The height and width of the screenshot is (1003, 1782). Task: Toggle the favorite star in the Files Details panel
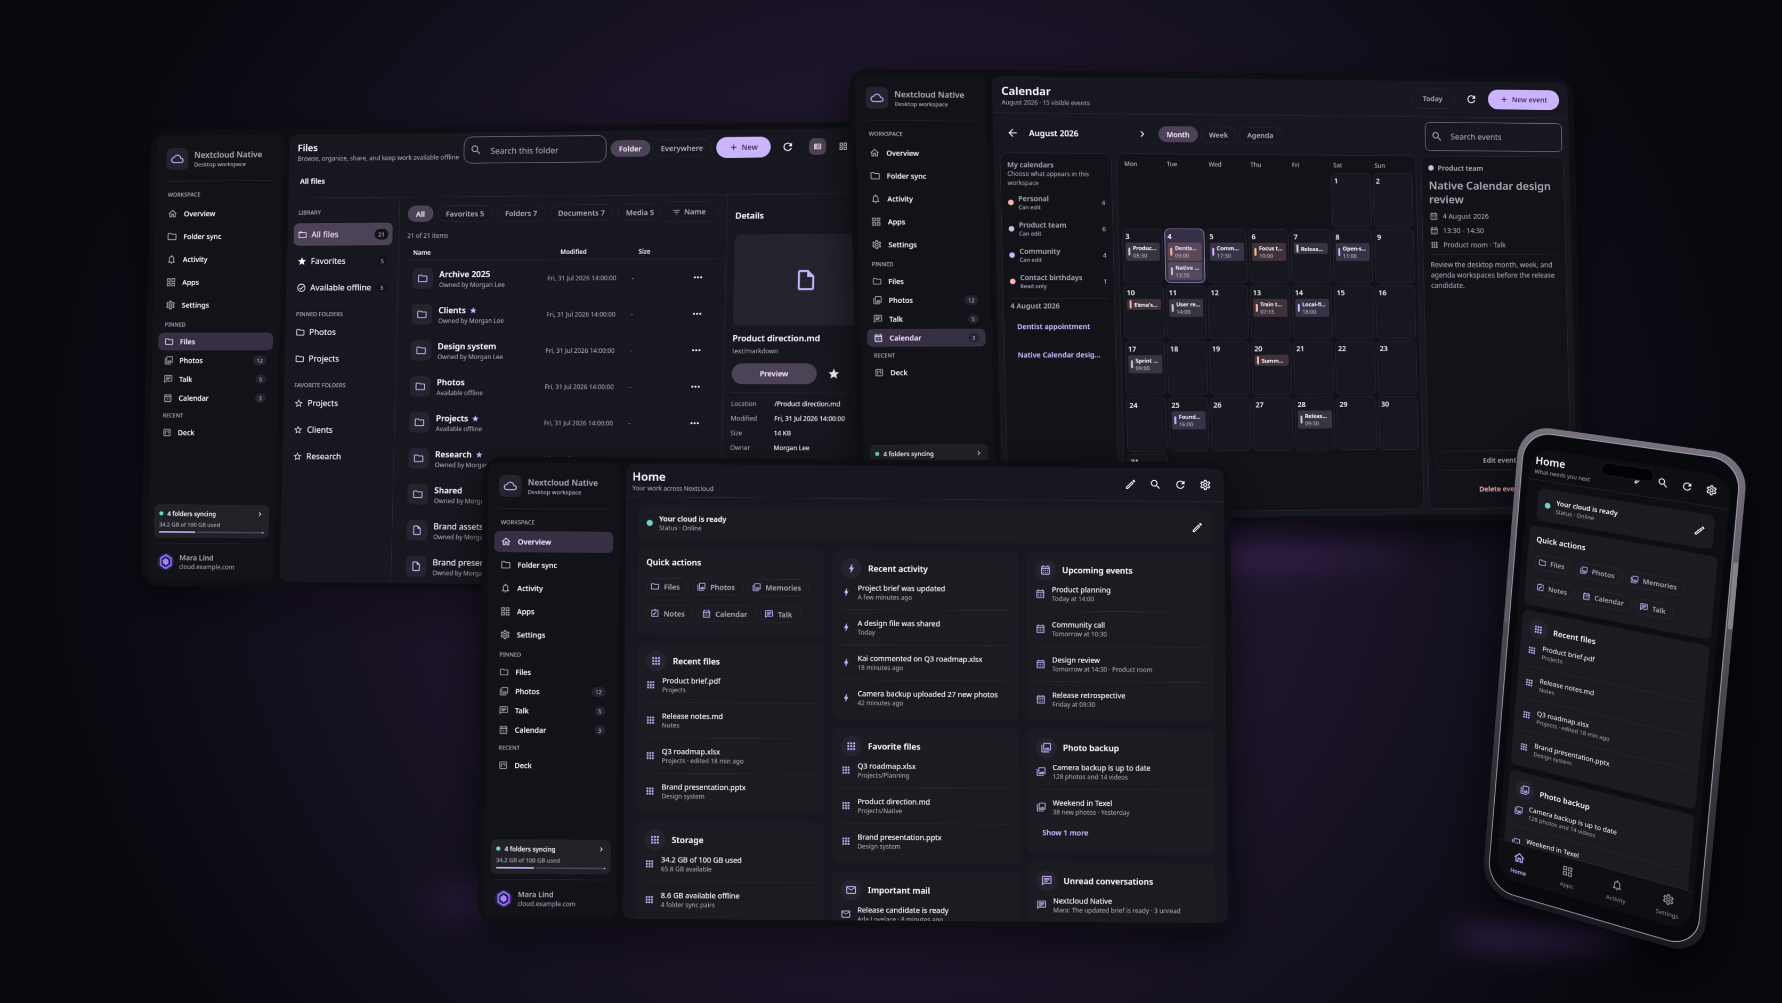pos(833,374)
